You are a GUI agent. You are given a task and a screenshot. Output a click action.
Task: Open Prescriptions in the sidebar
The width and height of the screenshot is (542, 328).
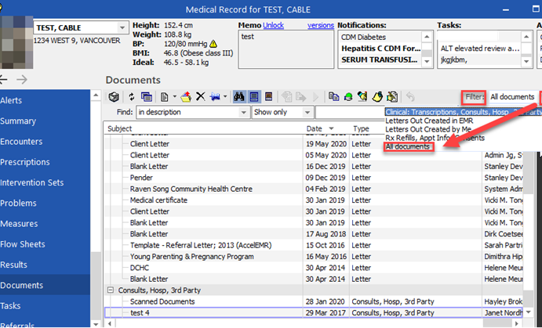click(x=45, y=162)
